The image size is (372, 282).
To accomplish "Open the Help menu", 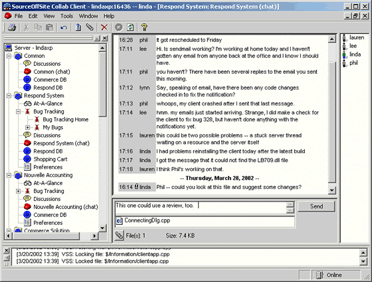I will pyautogui.click(x=109, y=16).
